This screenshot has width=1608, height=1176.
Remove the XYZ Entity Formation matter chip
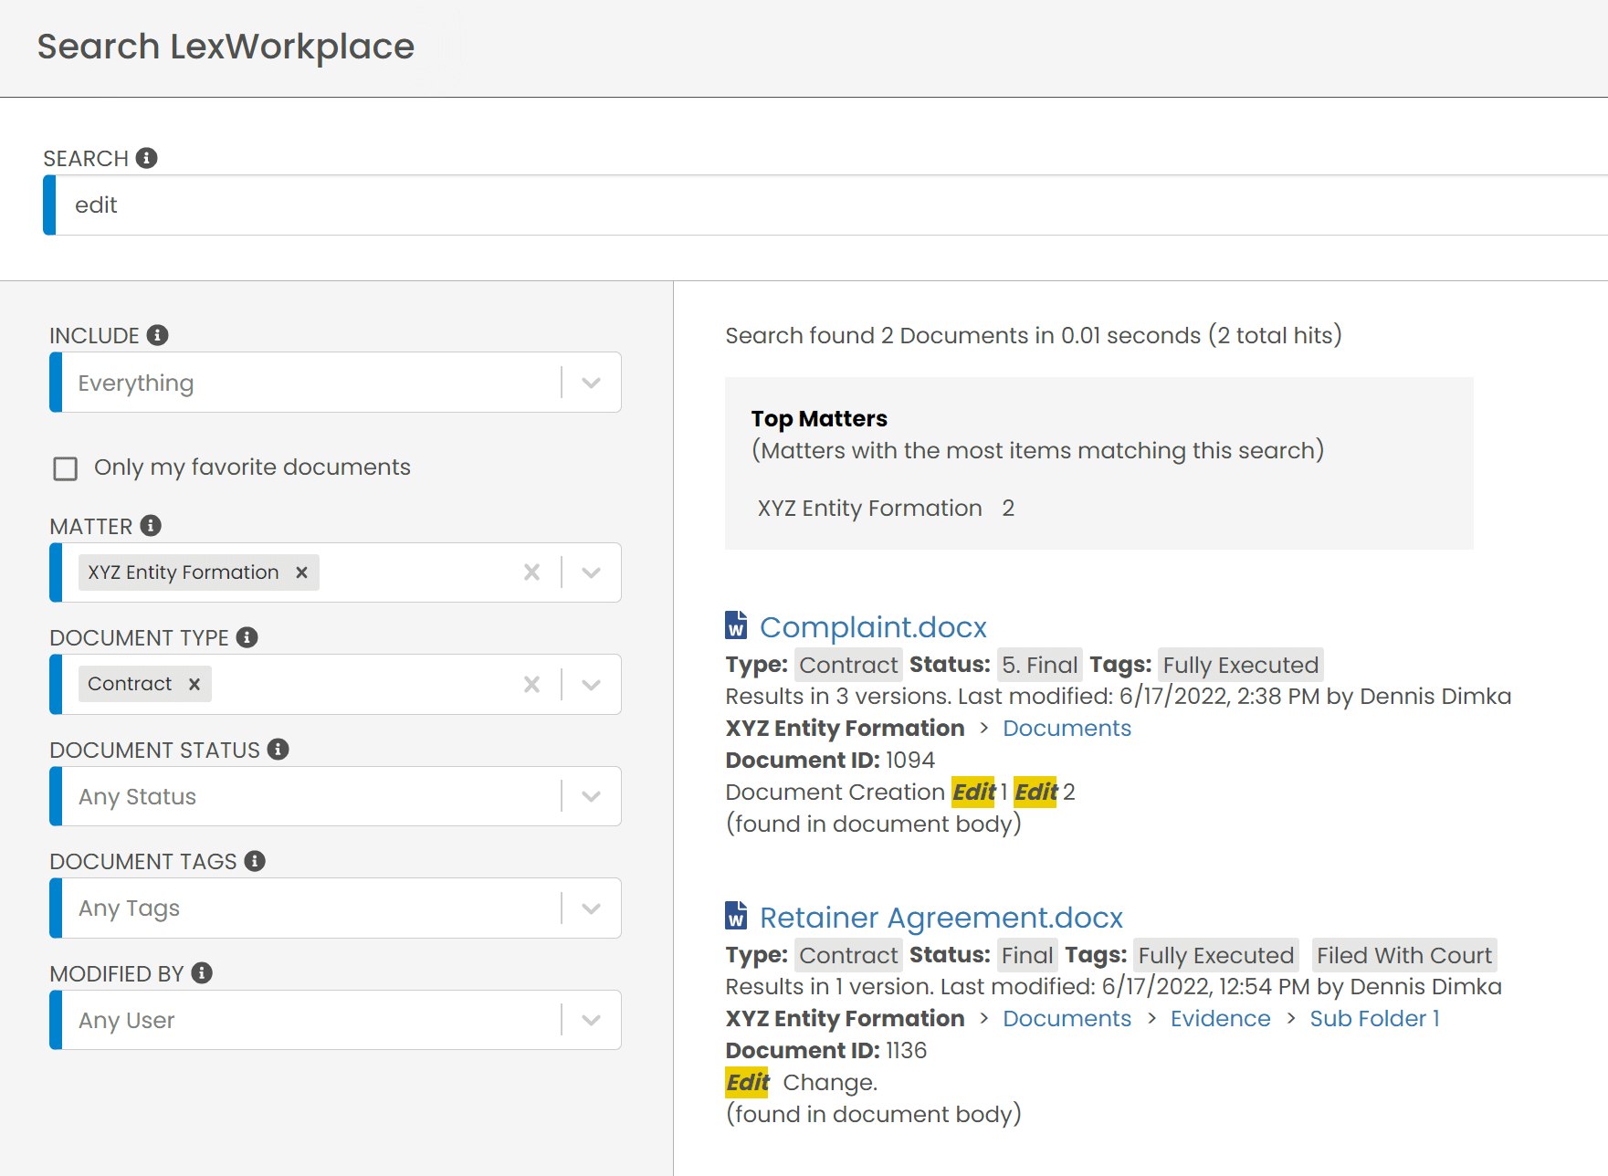(x=301, y=572)
